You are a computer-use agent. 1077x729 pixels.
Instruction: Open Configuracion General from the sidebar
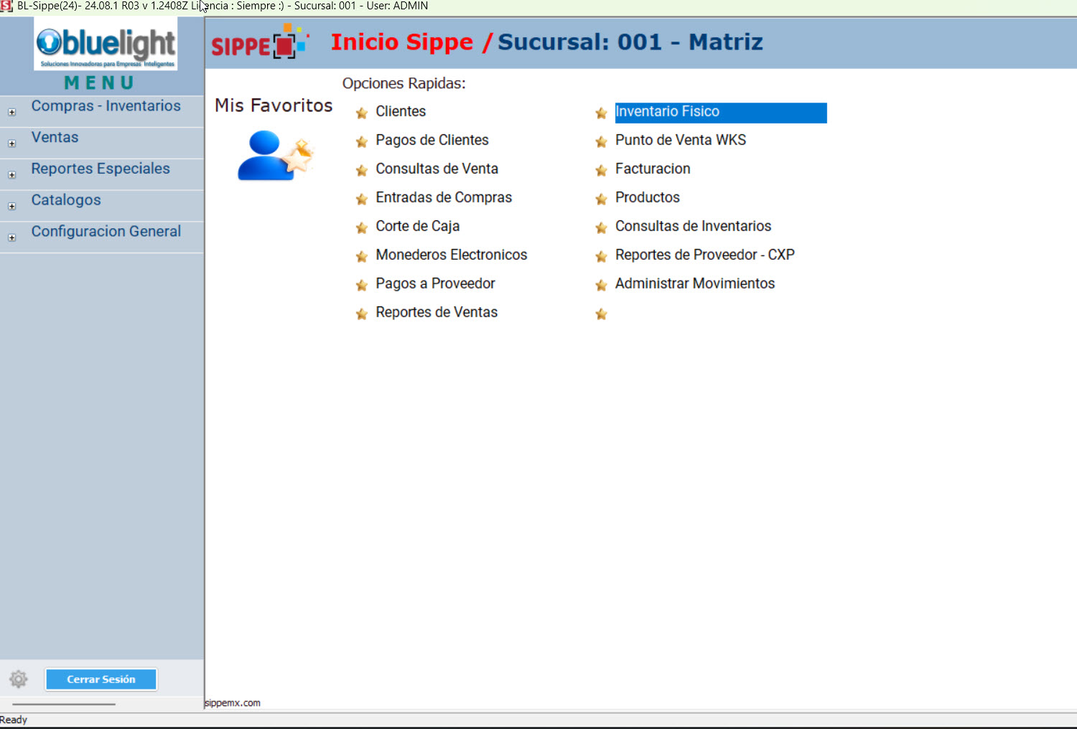click(x=106, y=231)
